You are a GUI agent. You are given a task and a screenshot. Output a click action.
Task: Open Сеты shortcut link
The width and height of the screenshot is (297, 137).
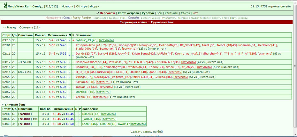click(x=67, y=18)
